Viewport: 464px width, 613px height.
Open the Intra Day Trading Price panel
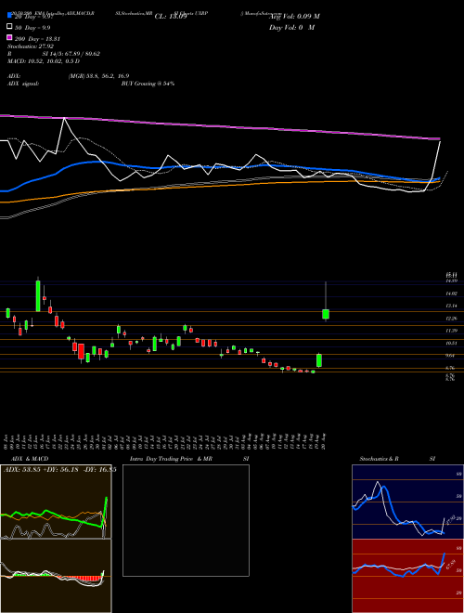pyautogui.click(x=186, y=520)
